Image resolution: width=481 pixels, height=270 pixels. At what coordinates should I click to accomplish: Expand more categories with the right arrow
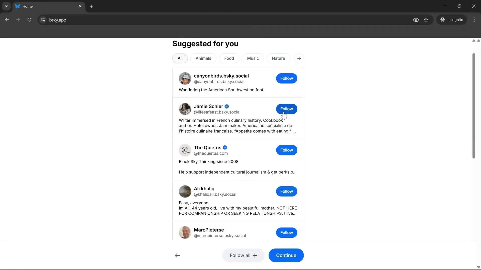coord(299,58)
